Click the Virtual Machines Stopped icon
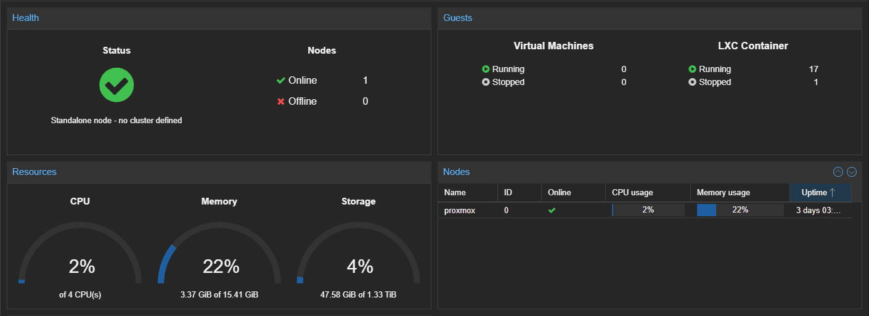This screenshot has width=869, height=316. pos(486,82)
